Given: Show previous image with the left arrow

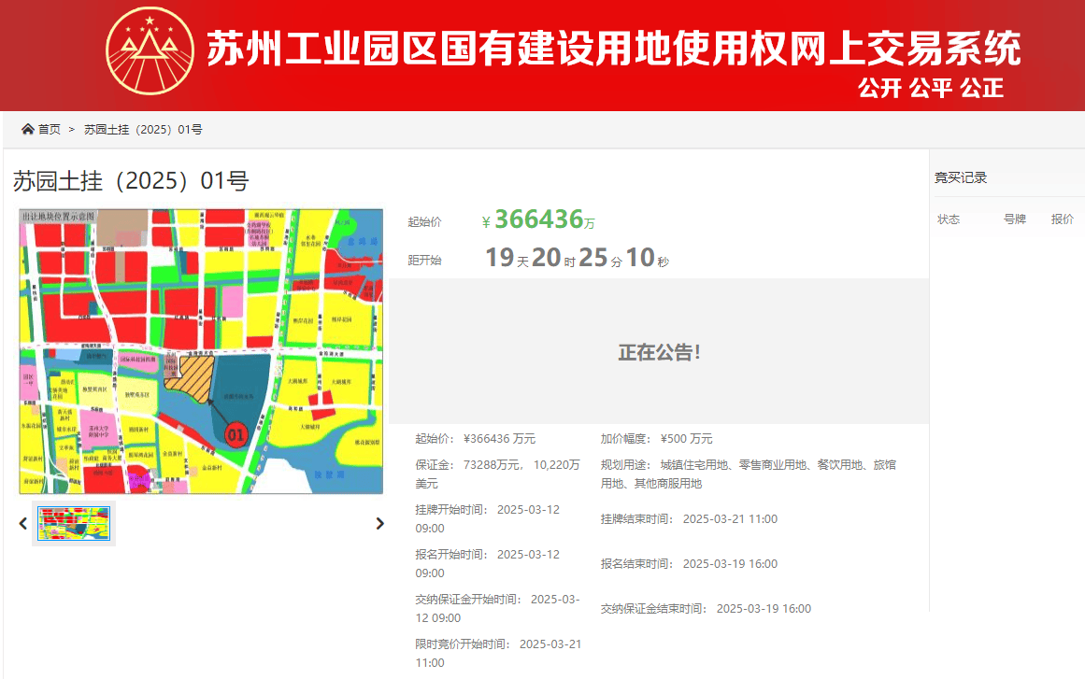Looking at the screenshot, I should click(x=23, y=524).
